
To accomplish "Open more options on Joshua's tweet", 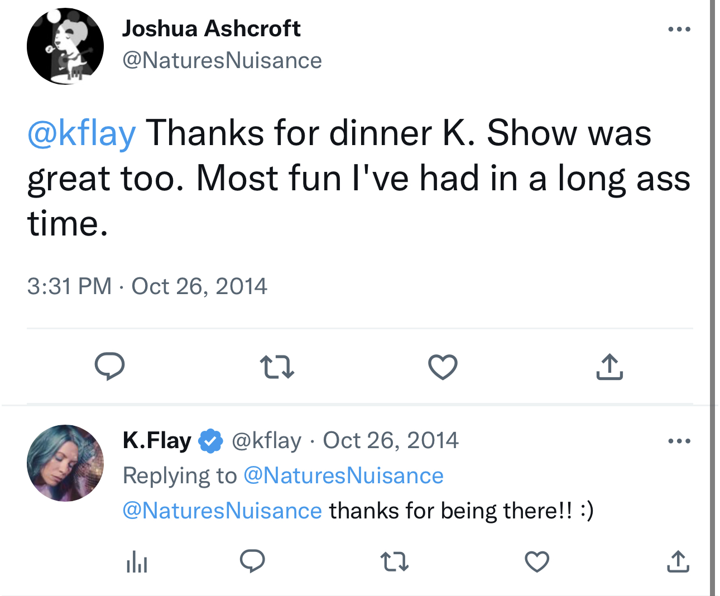I will [x=679, y=29].
